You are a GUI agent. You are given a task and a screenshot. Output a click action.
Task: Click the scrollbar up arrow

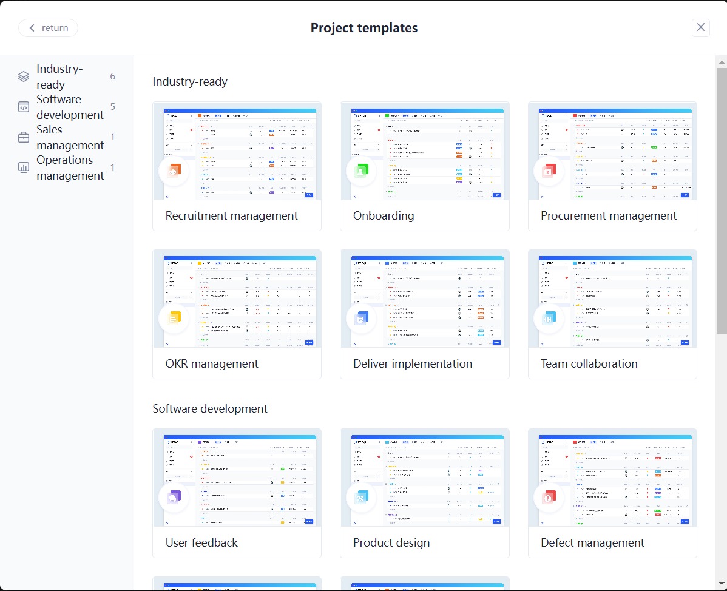point(722,62)
